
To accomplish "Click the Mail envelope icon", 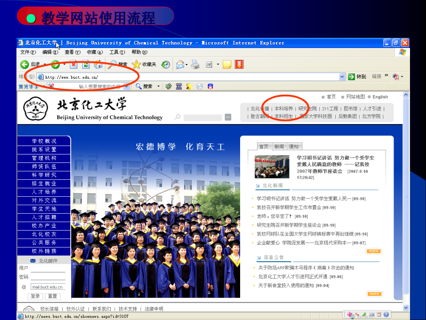I will pyautogui.click(x=180, y=65).
